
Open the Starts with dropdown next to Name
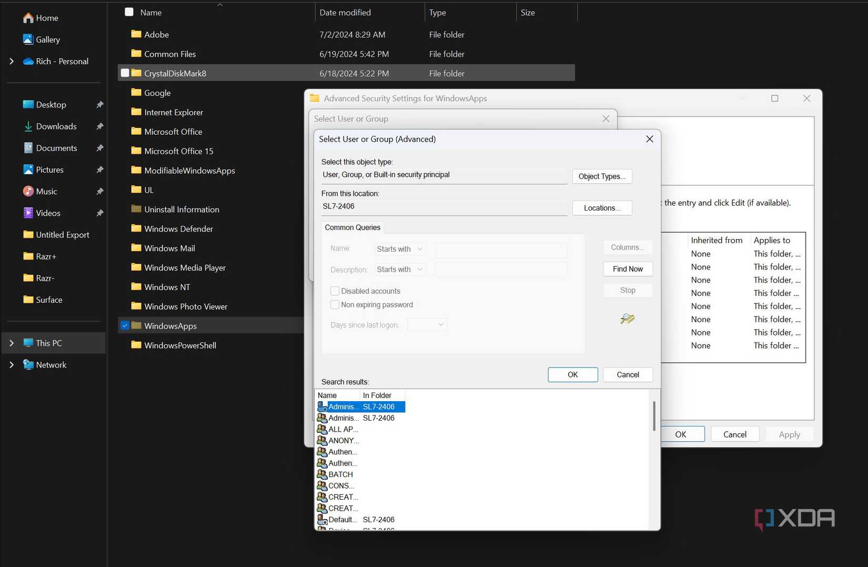(399, 248)
